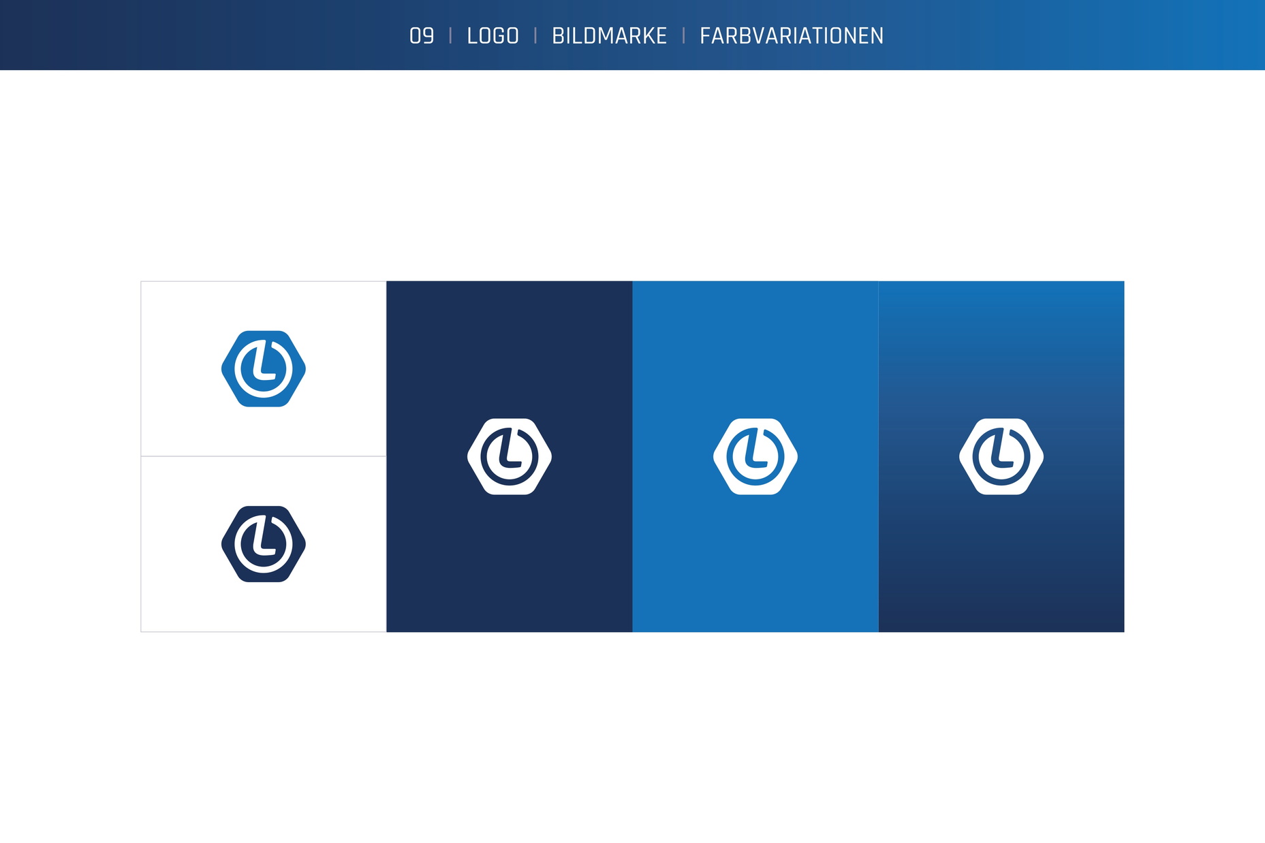Image resolution: width=1265 pixels, height=843 pixels.
Task: Click the 'FARBVARIATIONEN' header text
Action: [x=792, y=35]
